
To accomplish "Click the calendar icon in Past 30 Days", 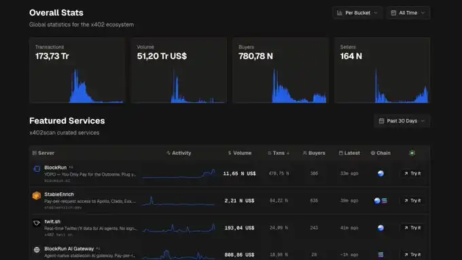I will (x=381, y=121).
